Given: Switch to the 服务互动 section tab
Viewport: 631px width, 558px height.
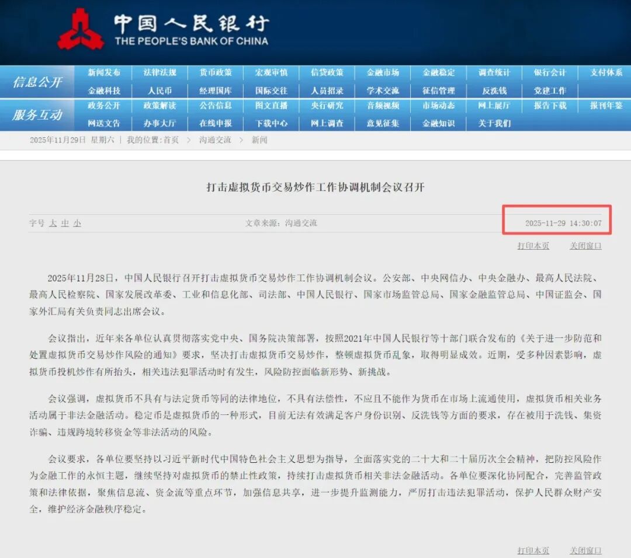Looking at the screenshot, I should 37,115.
